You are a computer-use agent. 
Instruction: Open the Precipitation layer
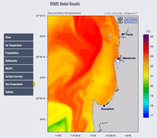[18, 53]
